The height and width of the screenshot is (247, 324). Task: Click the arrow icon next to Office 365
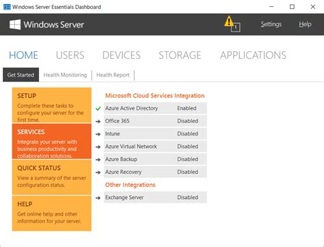pos(98,121)
